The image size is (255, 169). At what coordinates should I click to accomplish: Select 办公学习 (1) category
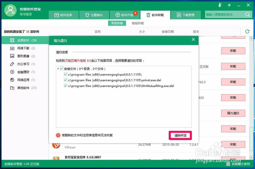click(25, 64)
